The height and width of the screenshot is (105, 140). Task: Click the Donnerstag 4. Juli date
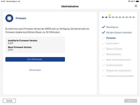[x=13, y=1]
